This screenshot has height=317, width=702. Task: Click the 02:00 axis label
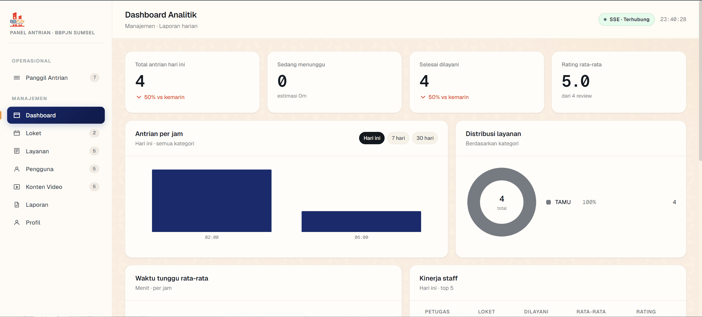(x=212, y=237)
